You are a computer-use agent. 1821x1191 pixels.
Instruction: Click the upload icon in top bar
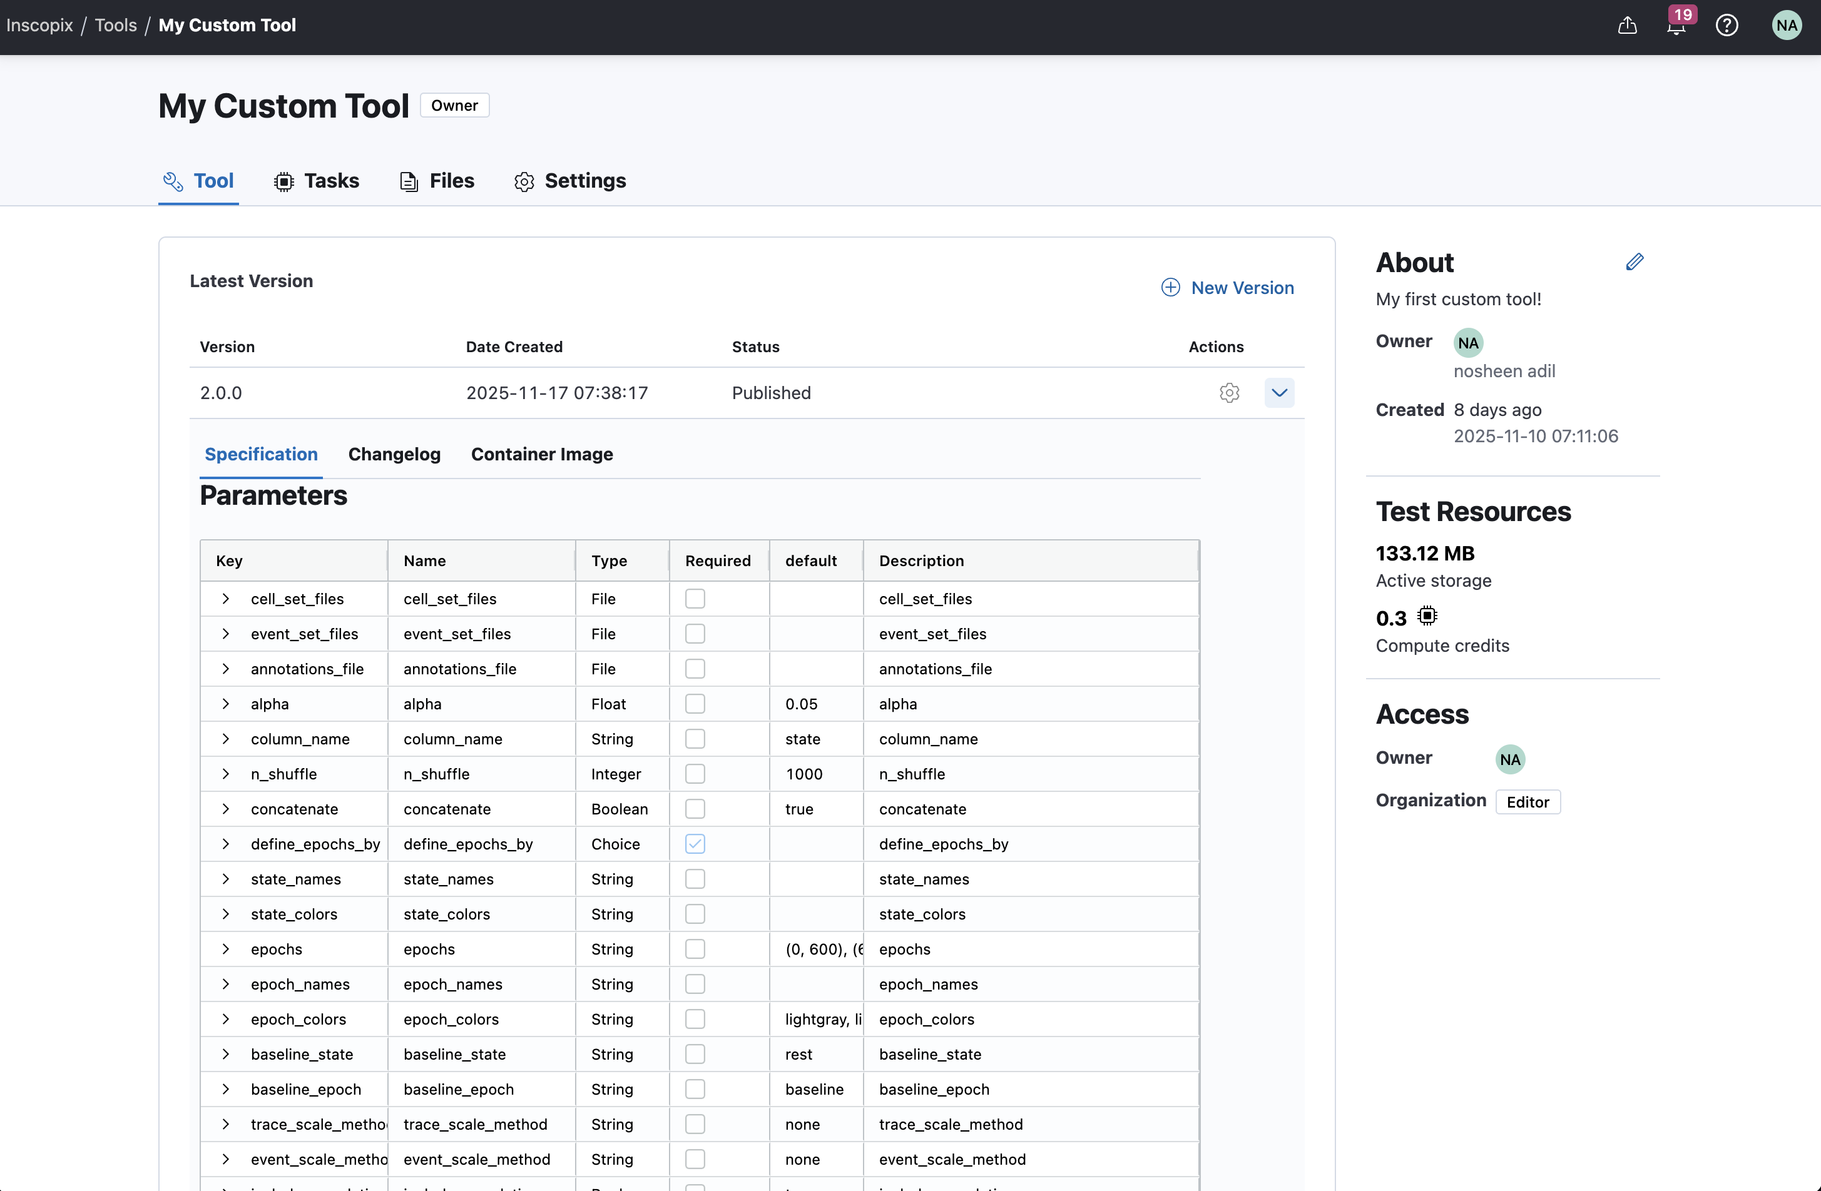pyautogui.click(x=1628, y=26)
